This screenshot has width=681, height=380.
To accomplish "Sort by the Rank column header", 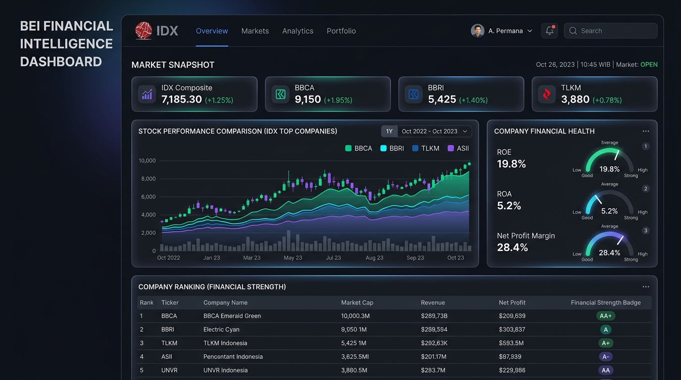I will click(x=146, y=302).
